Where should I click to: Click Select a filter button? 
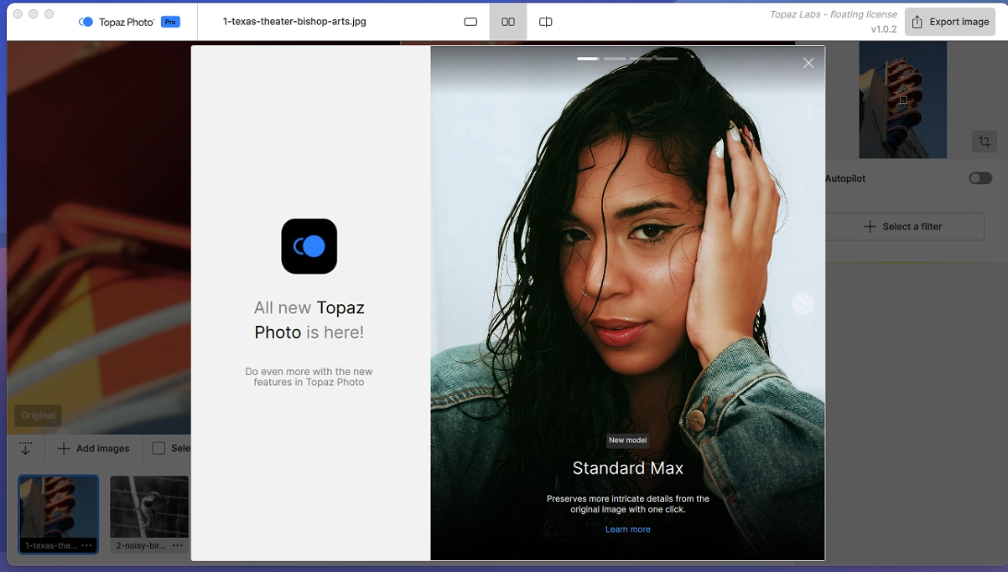[x=904, y=226]
